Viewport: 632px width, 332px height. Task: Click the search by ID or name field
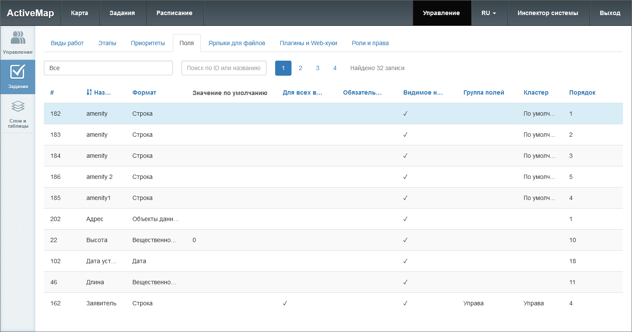(224, 68)
